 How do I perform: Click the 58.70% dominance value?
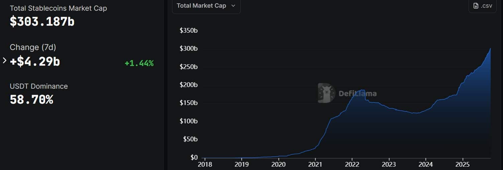click(x=31, y=100)
